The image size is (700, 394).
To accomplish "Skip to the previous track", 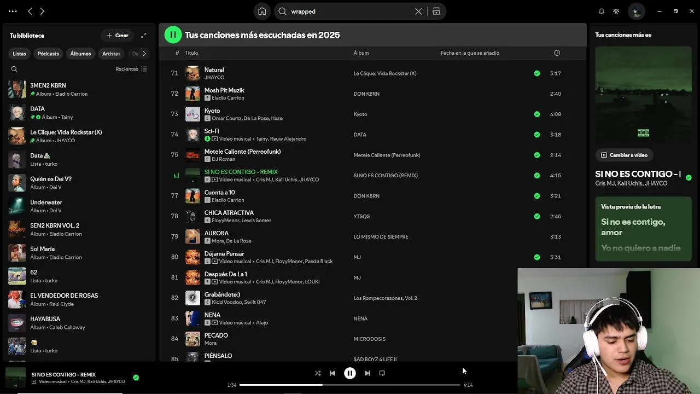I will pyautogui.click(x=332, y=373).
